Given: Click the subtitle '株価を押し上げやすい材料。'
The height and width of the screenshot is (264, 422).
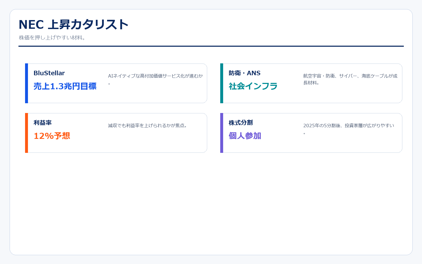Looking at the screenshot, I should (52, 38).
